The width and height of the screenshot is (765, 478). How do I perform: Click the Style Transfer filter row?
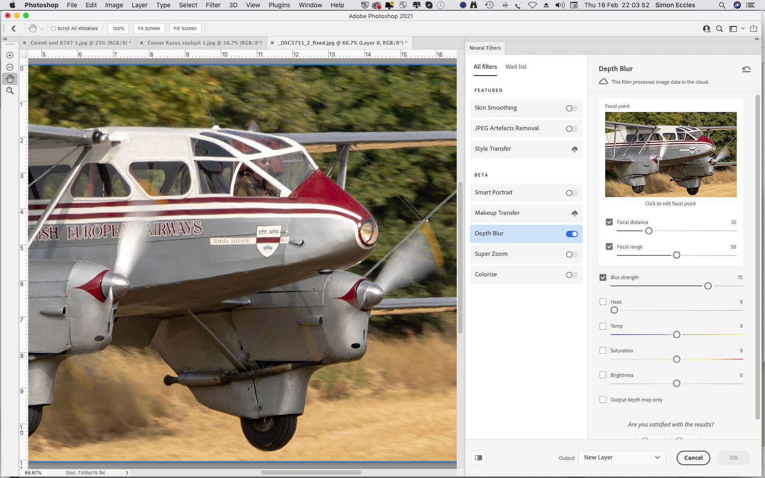(x=526, y=149)
